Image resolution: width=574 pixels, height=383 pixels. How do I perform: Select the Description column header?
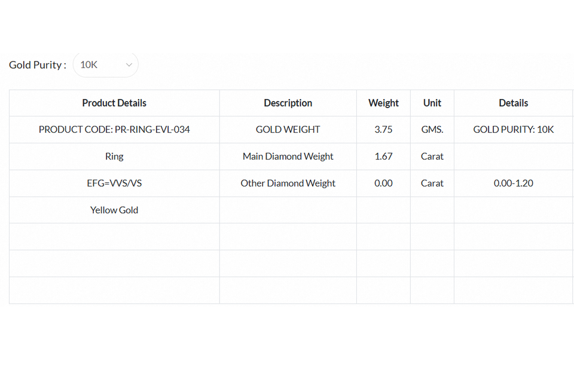click(x=288, y=103)
